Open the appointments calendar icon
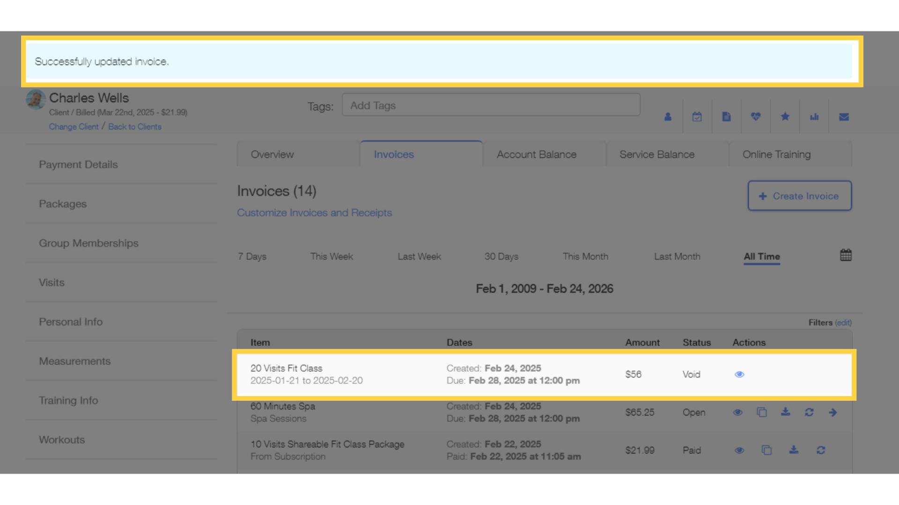Screen dimensions: 899x505 coord(697,117)
